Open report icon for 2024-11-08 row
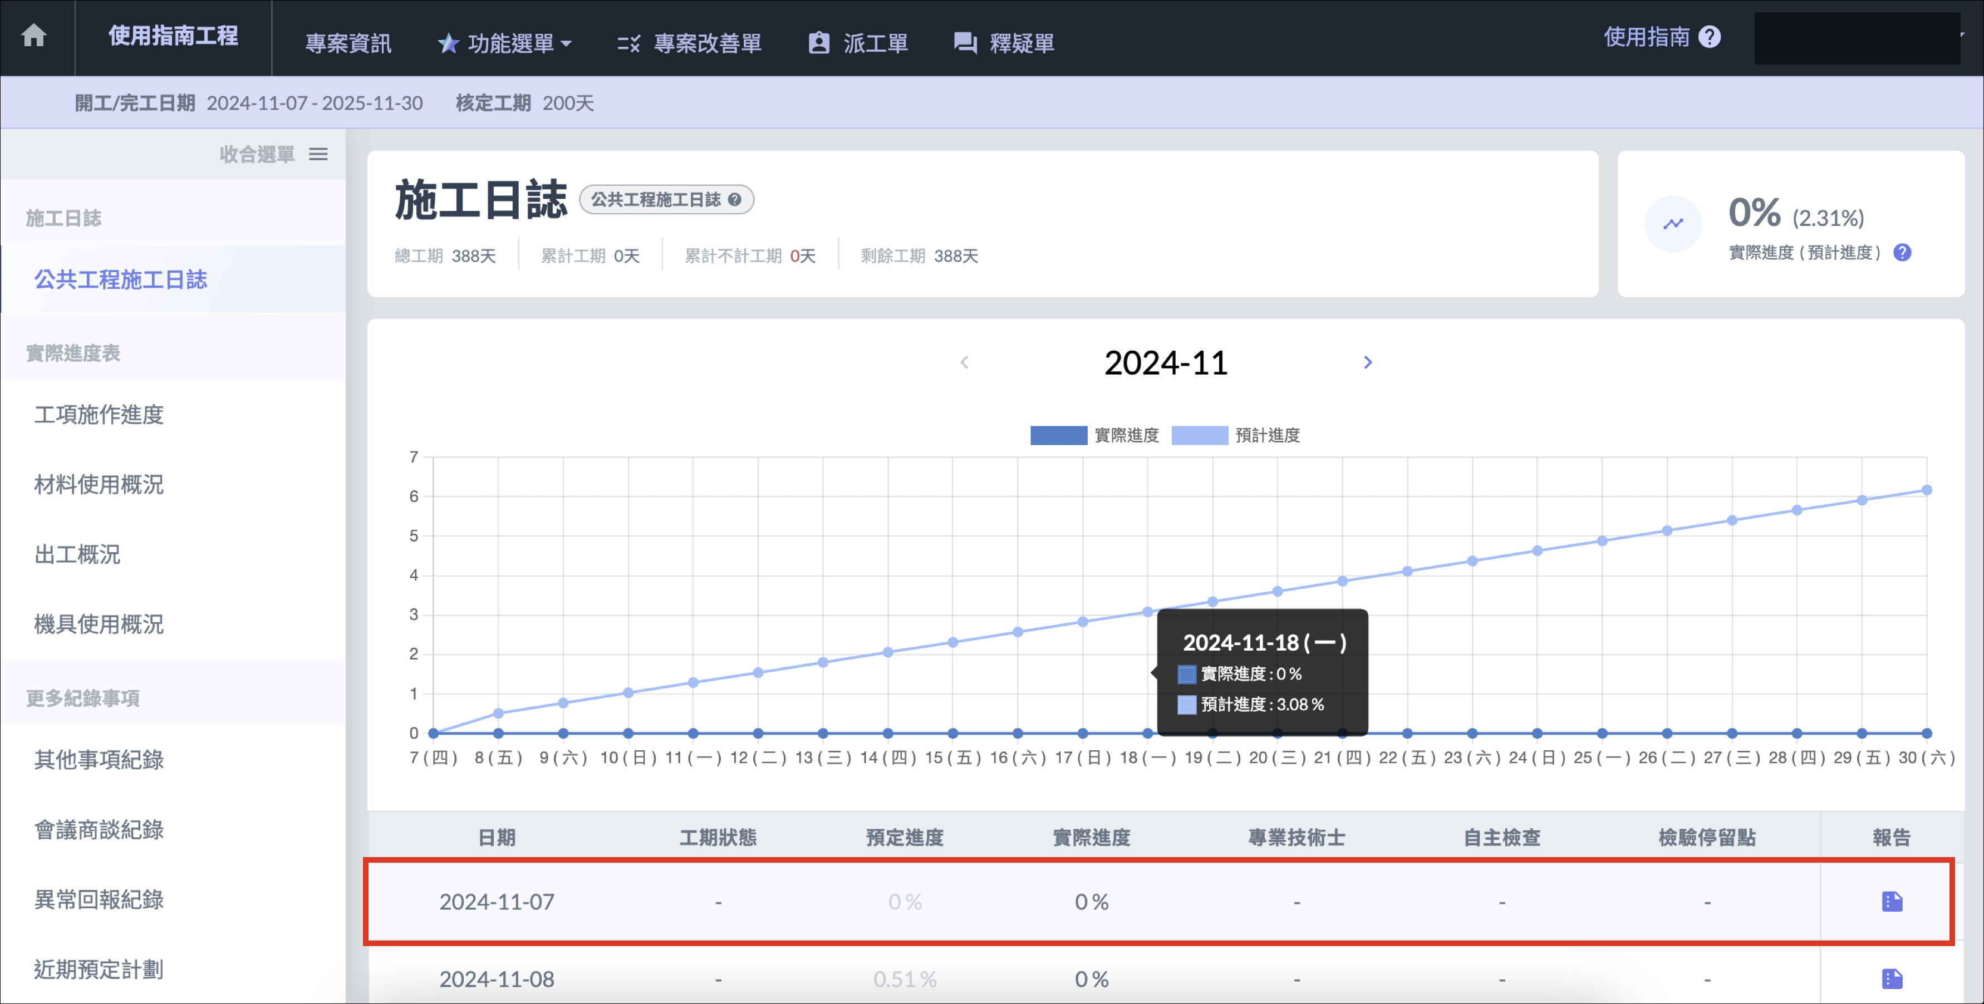This screenshot has width=1984, height=1004. 1892,978
